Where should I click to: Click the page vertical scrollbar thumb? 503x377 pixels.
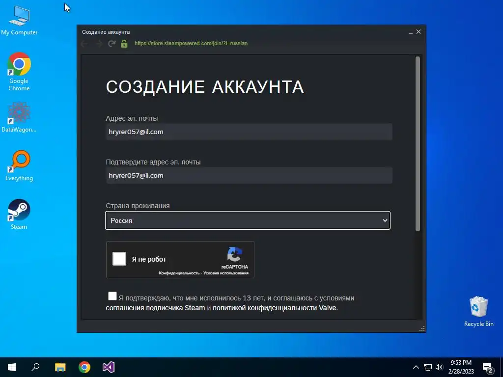pyautogui.click(x=418, y=144)
